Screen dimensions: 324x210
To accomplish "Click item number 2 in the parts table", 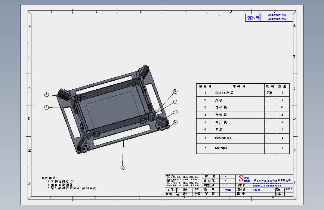I will click(x=205, y=100).
